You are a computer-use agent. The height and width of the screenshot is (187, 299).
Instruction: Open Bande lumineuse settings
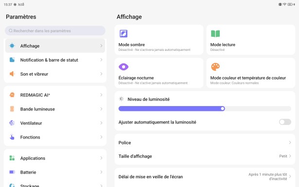click(55, 109)
